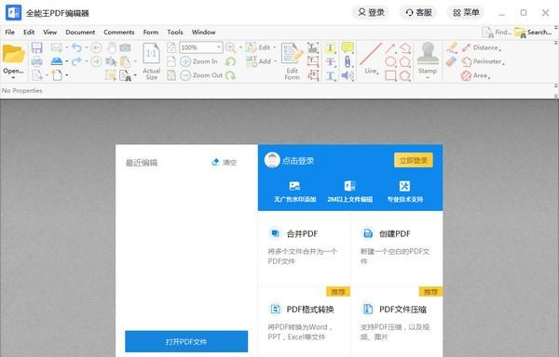The image size is (559, 357).
Task: Open the File menu
Action: [x=10, y=32]
